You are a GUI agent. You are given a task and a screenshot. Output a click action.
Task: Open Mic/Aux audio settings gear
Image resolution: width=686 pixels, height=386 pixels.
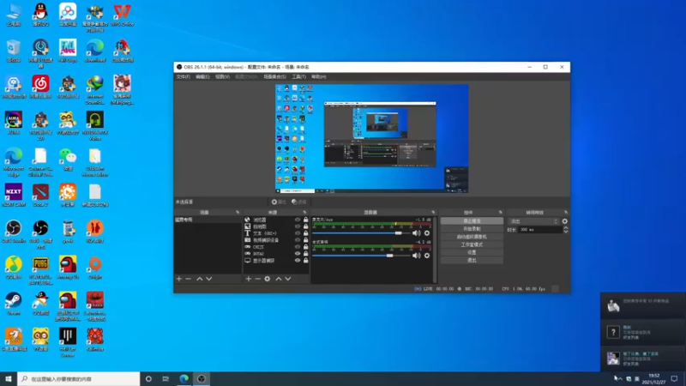pos(427,233)
